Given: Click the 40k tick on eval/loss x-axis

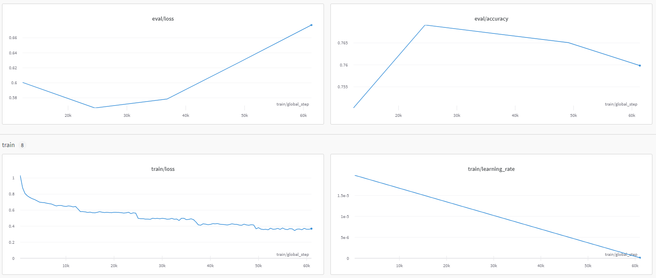Looking at the screenshot, I should coord(186,116).
